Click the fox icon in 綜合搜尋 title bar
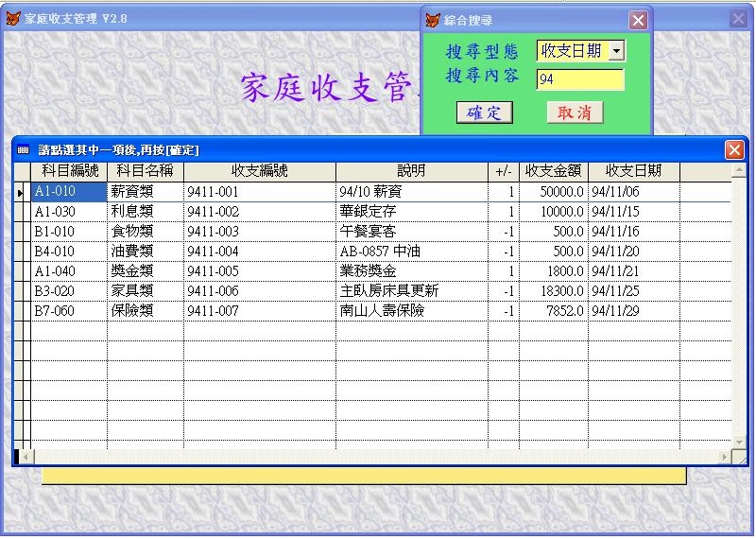The width and height of the screenshot is (756, 539). [x=433, y=20]
